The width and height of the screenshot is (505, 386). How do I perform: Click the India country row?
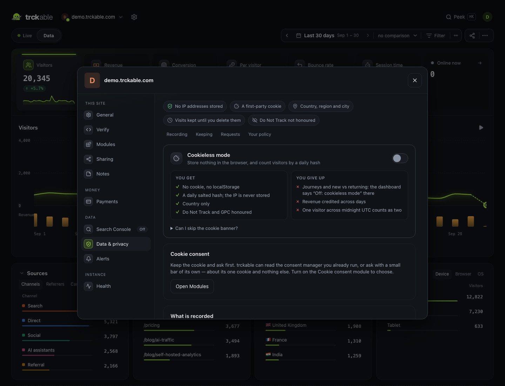(313, 355)
